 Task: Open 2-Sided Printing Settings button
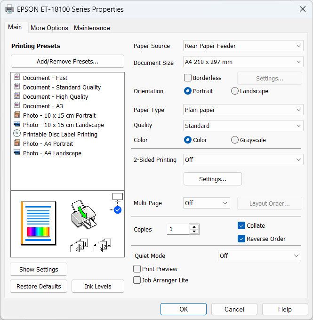click(x=213, y=179)
